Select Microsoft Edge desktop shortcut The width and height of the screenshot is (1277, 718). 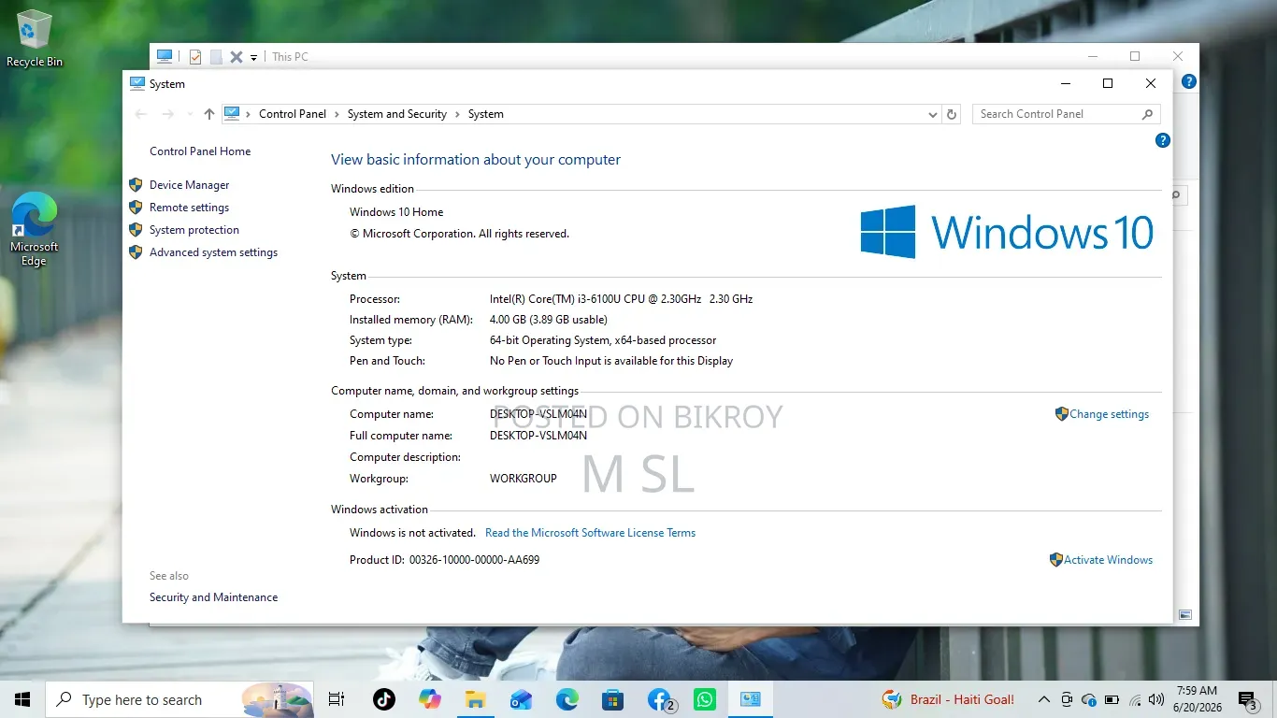[x=34, y=229]
